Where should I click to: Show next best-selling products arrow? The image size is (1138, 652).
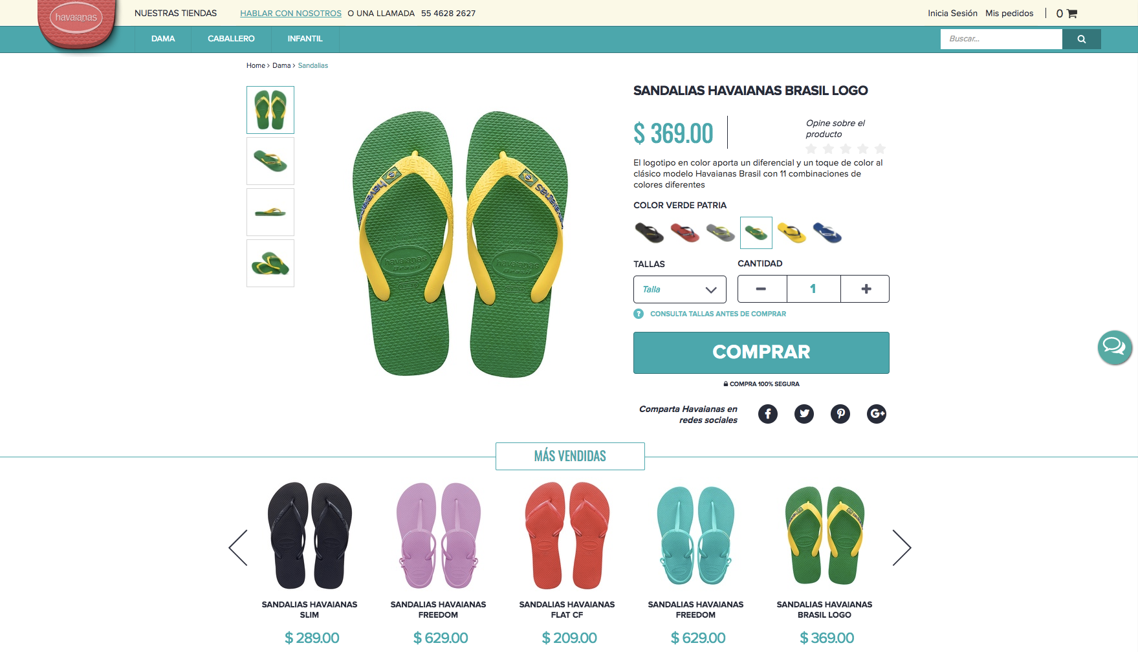[x=902, y=548]
